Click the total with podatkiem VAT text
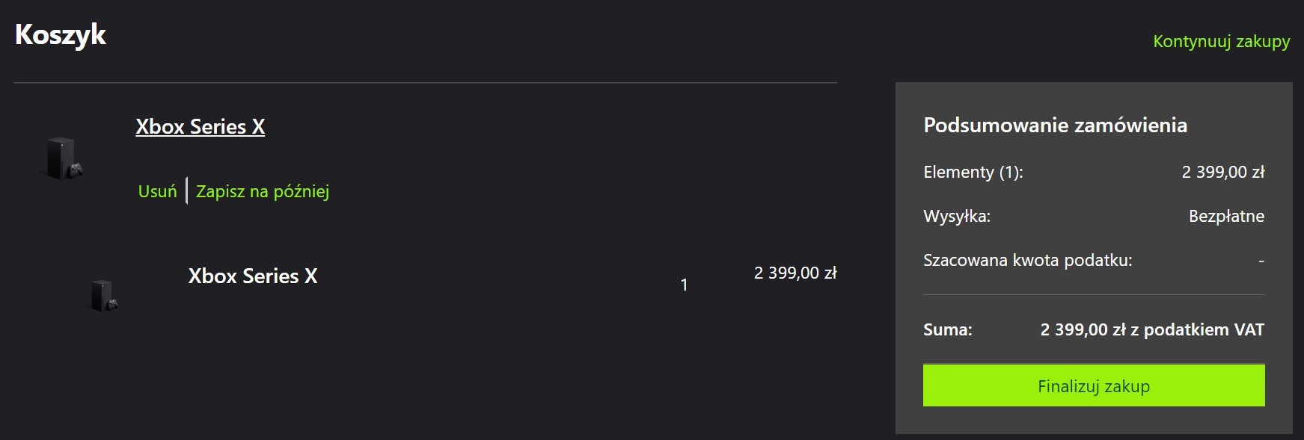 (x=1152, y=329)
